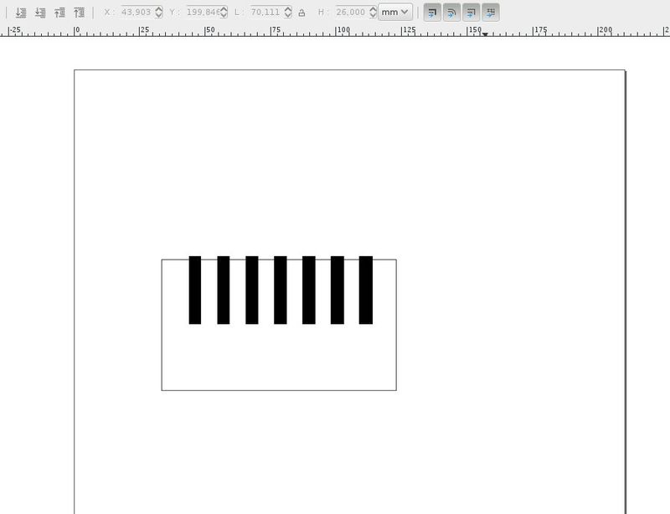
Task: Toggle the width/height ratio lock
Action: tap(301, 13)
